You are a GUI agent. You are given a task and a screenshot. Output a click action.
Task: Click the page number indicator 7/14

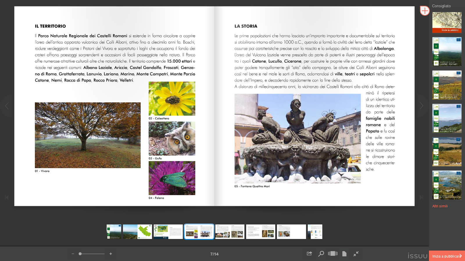click(x=214, y=254)
